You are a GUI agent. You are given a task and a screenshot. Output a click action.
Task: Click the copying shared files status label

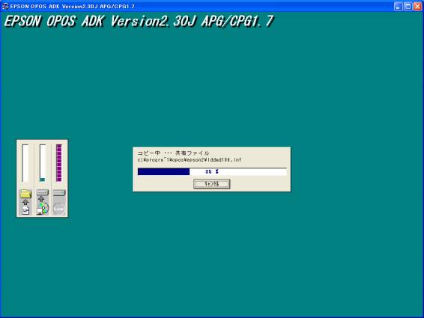[x=173, y=153]
